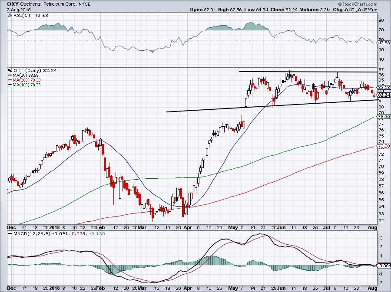The image size is (391, 292).
Task: Click the RSI(14) 43.68 indicator label
Action: coord(30,15)
